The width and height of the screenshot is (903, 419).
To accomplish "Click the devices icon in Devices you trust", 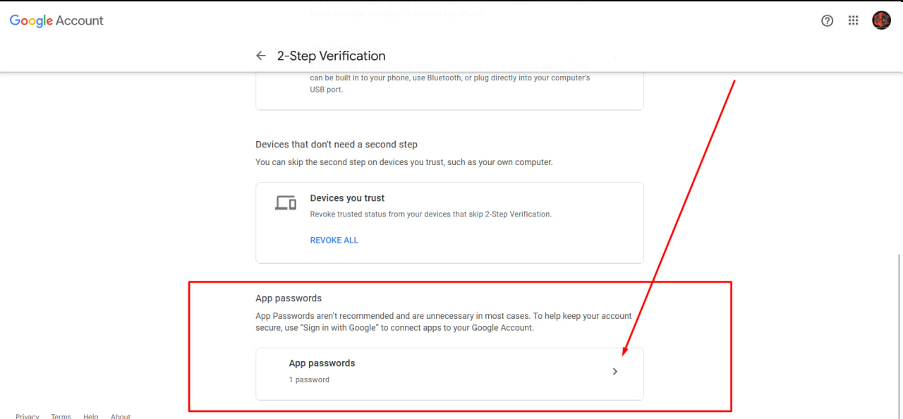I will click(285, 202).
